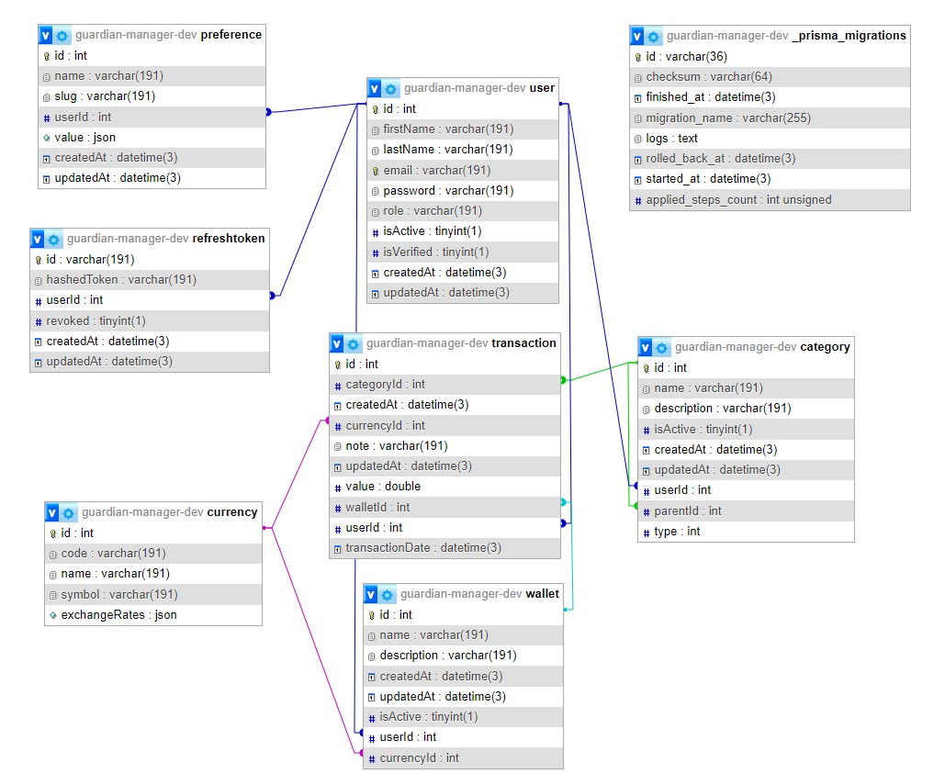This screenshot has height=774, width=945.
Task: Toggle wallet table column visibility with V
Action: point(371,595)
